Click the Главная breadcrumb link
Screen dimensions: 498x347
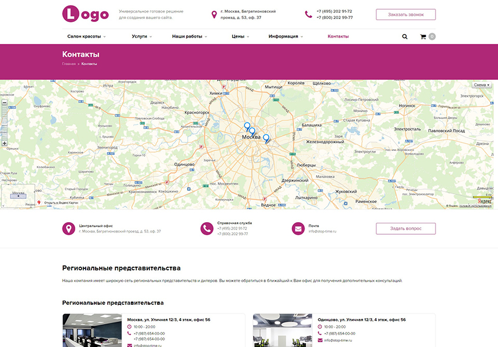pyautogui.click(x=69, y=64)
